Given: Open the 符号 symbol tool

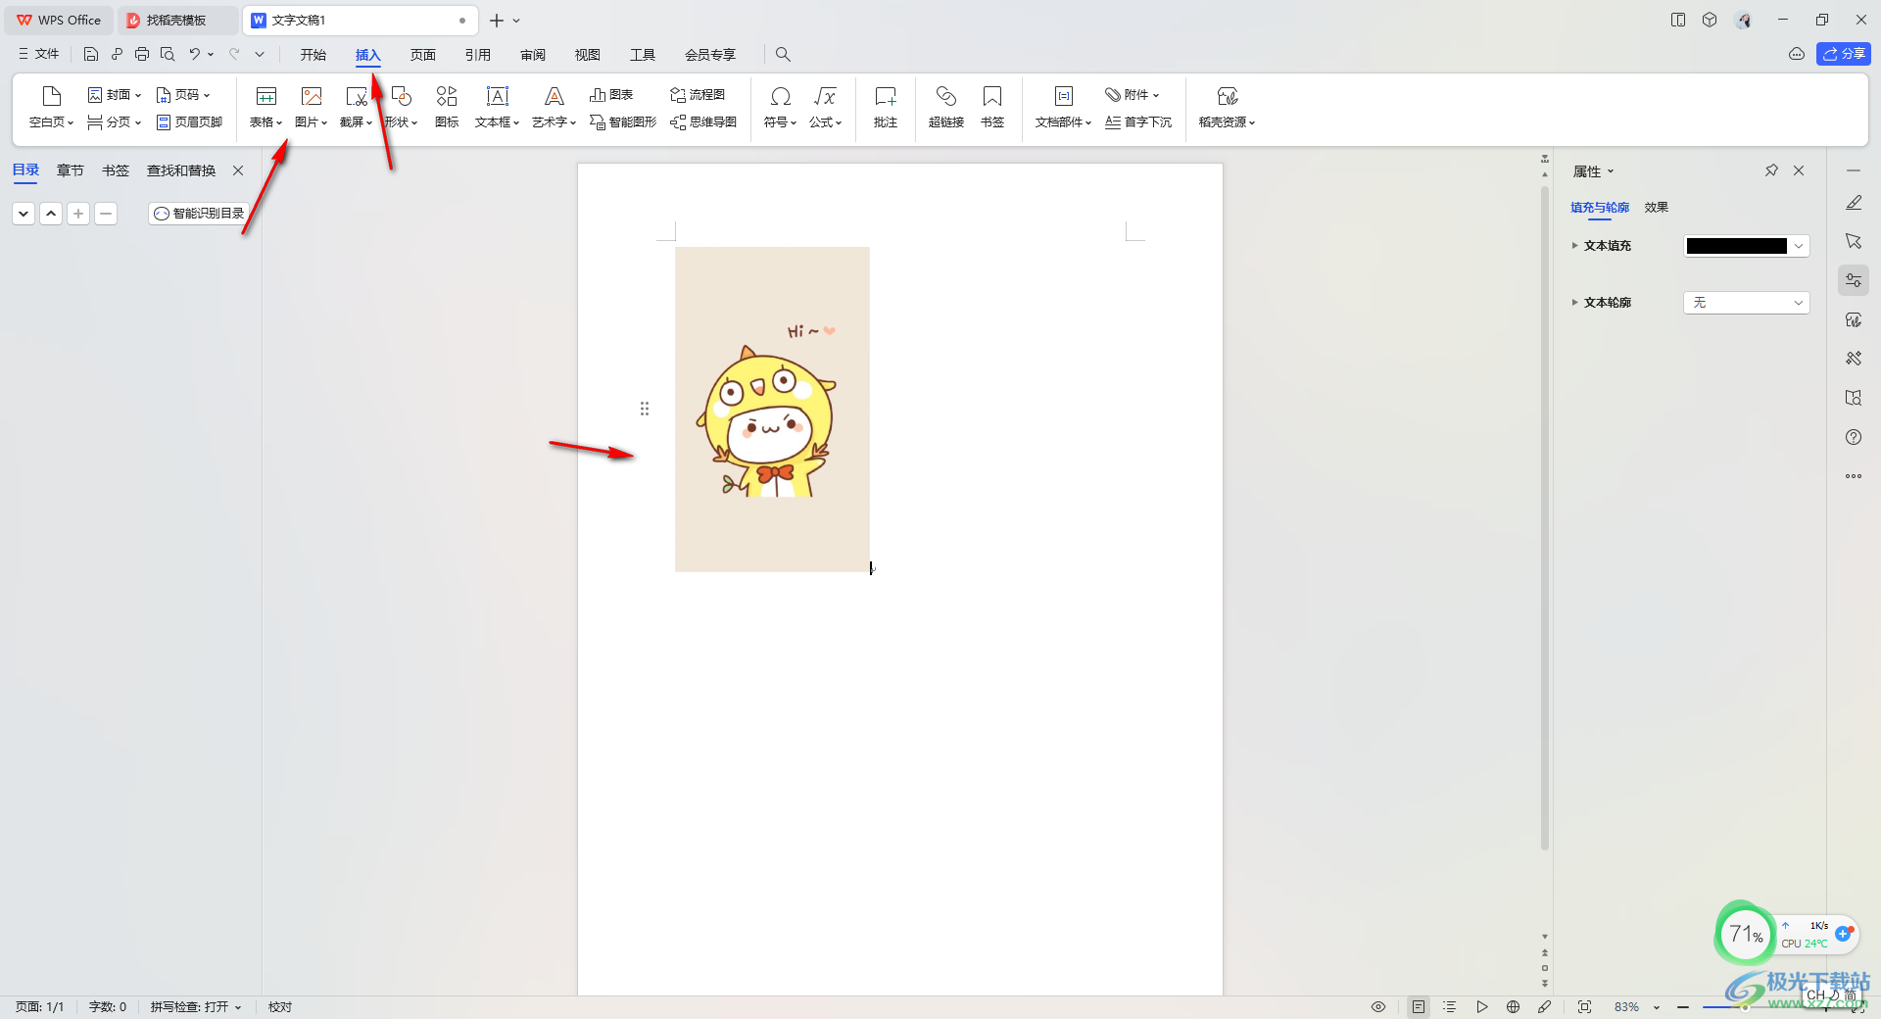Looking at the screenshot, I should pos(780,107).
